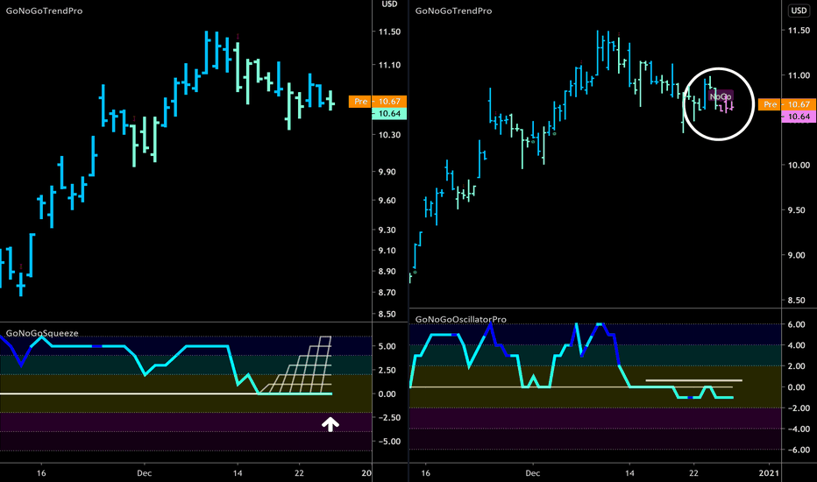Click the Dec date on right time axis
This screenshot has width=817, height=482.
[532, 473]
